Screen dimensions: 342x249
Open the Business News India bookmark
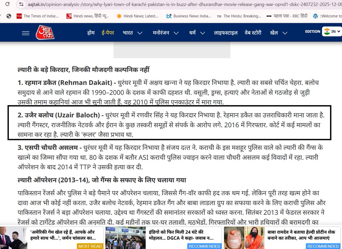[x=188, y=16]
